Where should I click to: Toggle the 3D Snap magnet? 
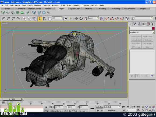pos(107,19)
